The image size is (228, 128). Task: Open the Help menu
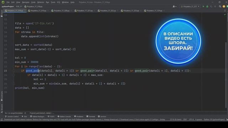[72, 2]
